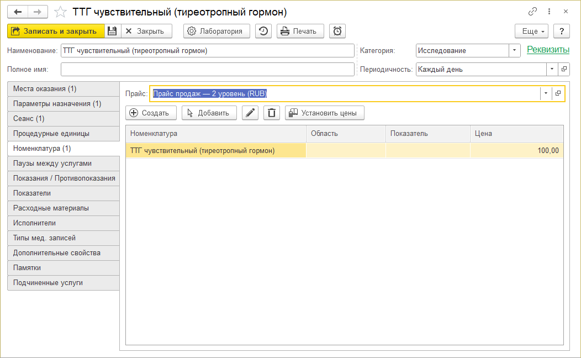This screenshot has width=581, height=358.
Task: Click the price cell 100,00
Action: [x=517, y=150]
